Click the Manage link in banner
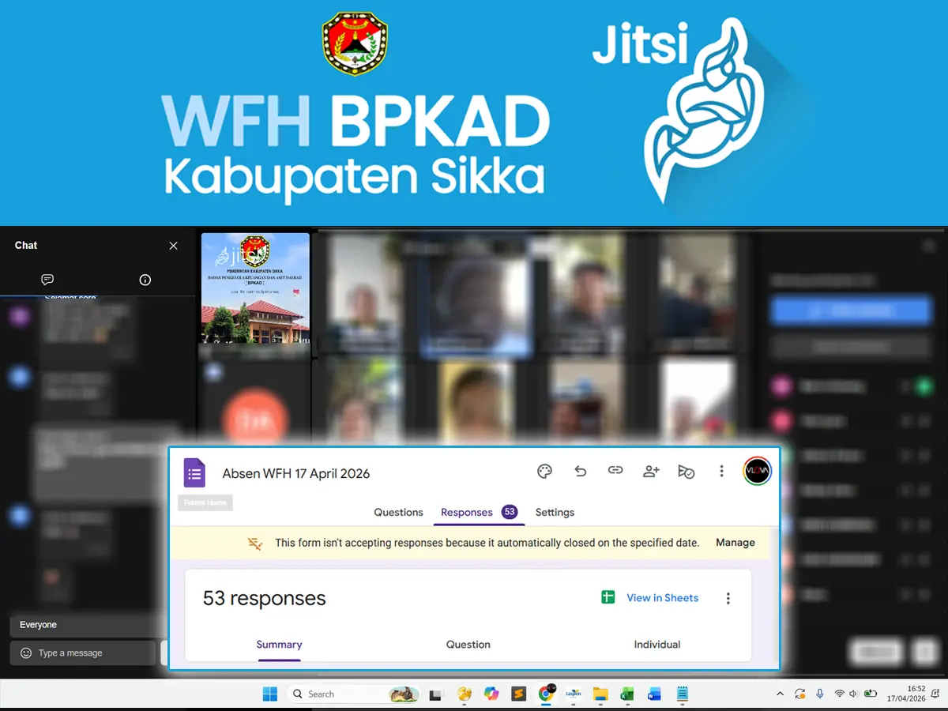This screenshot has width=948, height=711. 735,543
